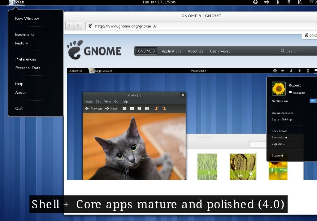Viewport: 317px width, 221px height.
Task: Click Bluetooth icon in embedded screenshot panel
Action: (x=291, y=71)
